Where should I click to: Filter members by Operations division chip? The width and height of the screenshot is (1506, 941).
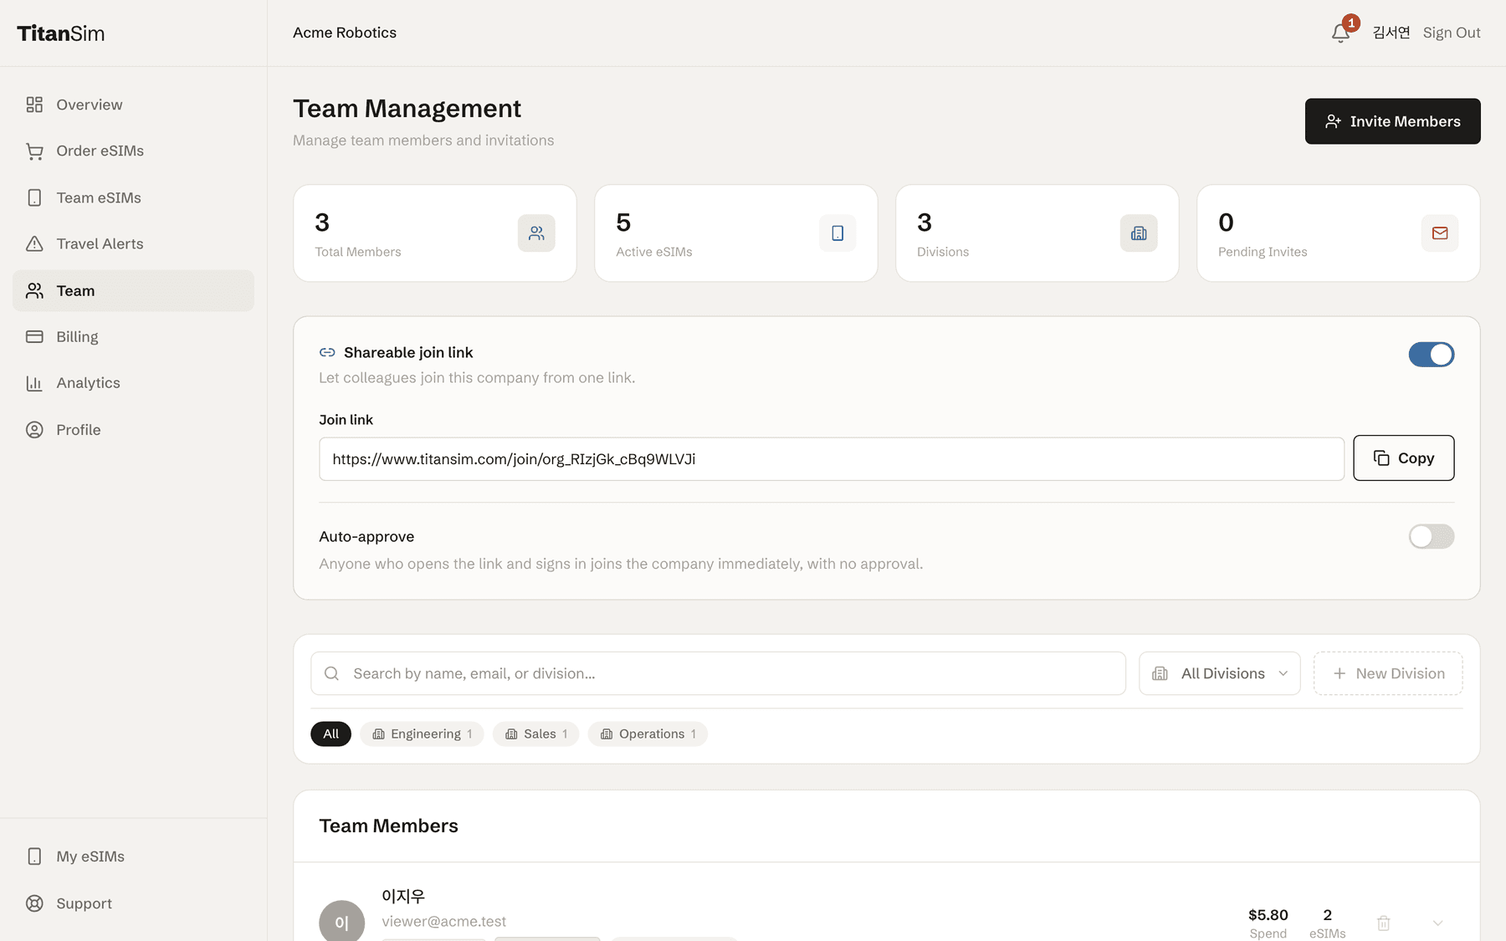point(648,734)
